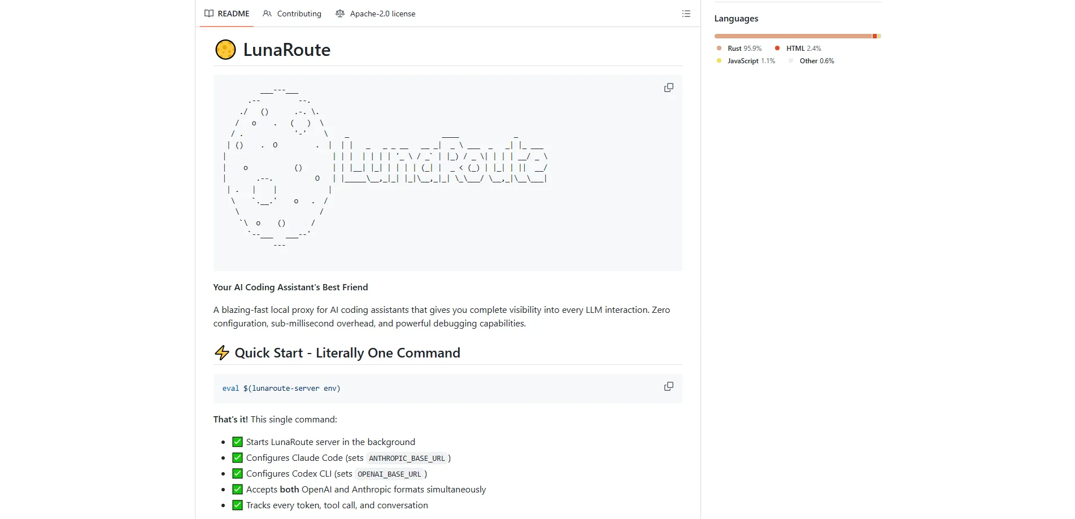Open the JavaScript 1.1% language link
The height and width of the screenshot is (519, 1075).
(746, 61)
